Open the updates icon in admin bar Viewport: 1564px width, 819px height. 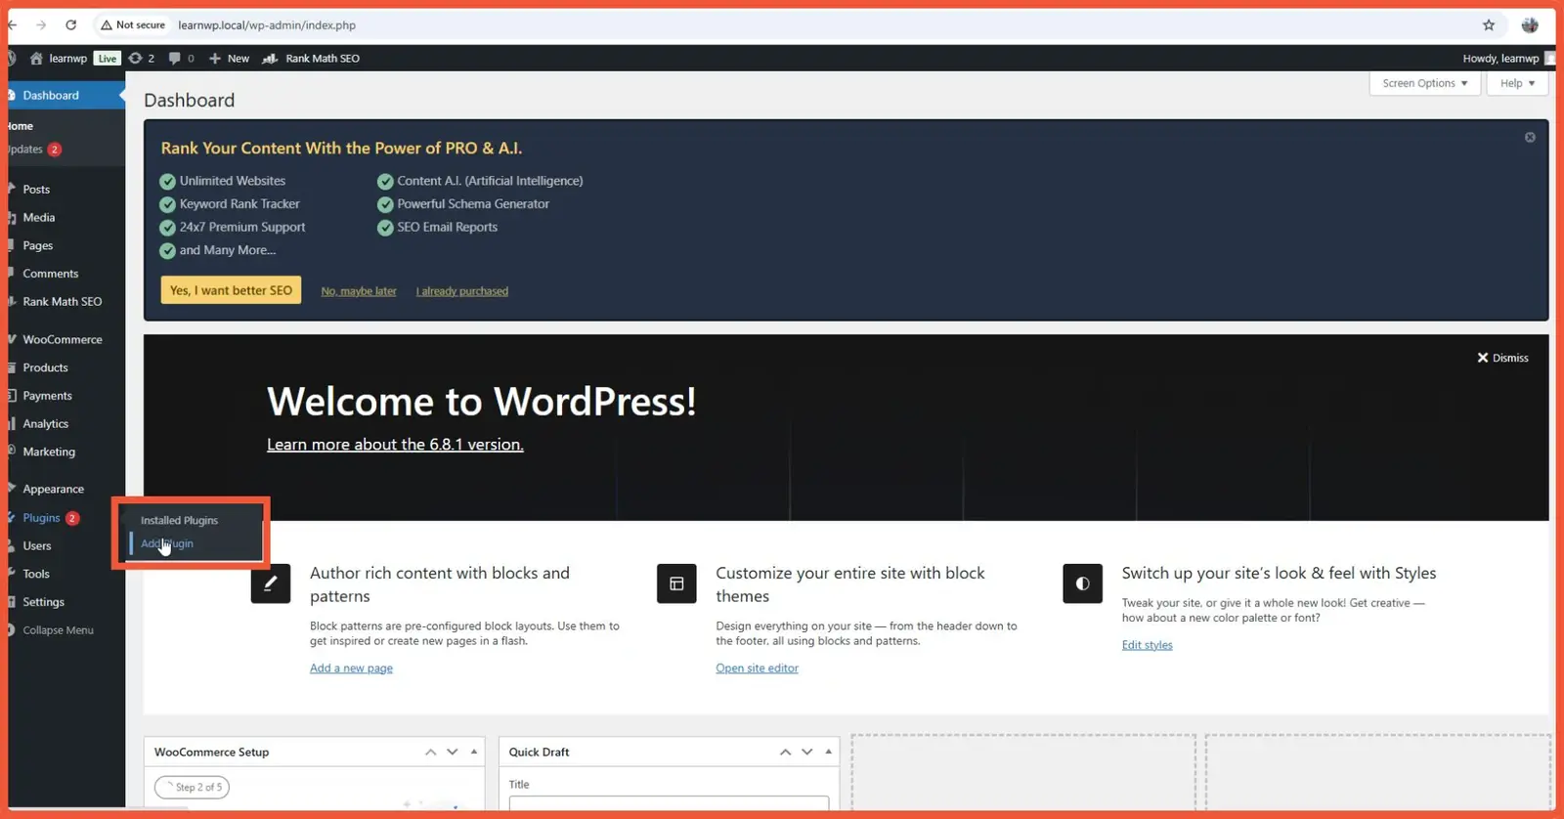point(136,59)
